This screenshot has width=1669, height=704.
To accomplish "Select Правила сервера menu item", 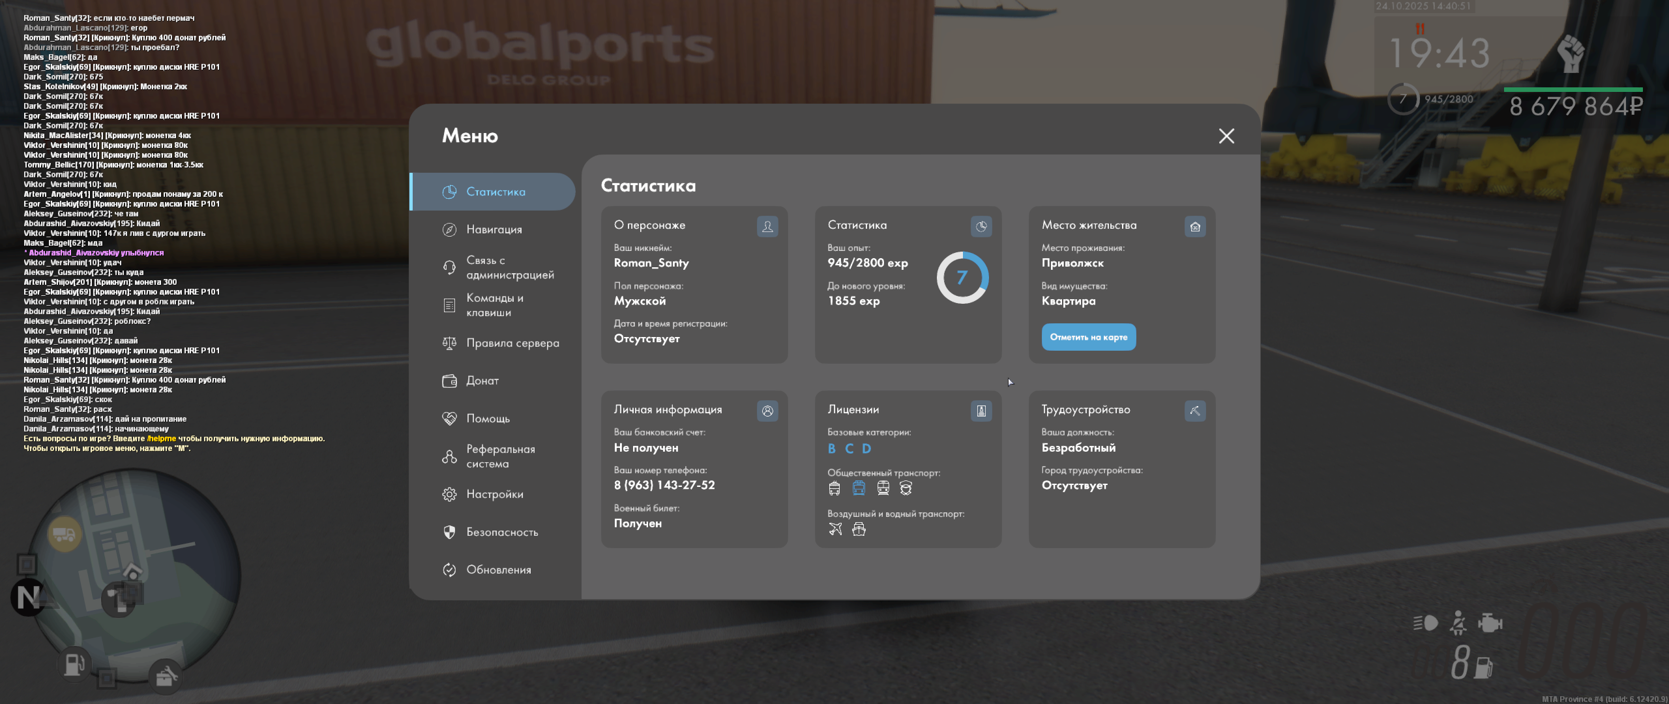I will [x=512, y=343].
